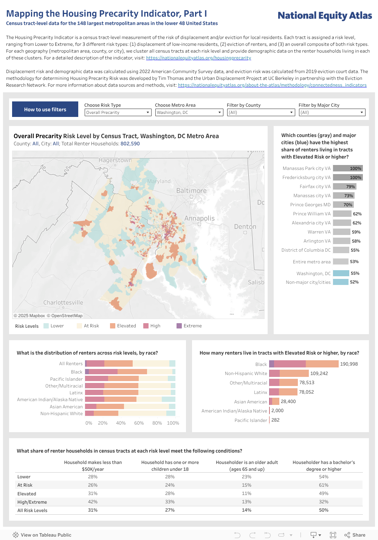
Task: Click the Baltimore label on the map
Action: click(x=191, y=191)
